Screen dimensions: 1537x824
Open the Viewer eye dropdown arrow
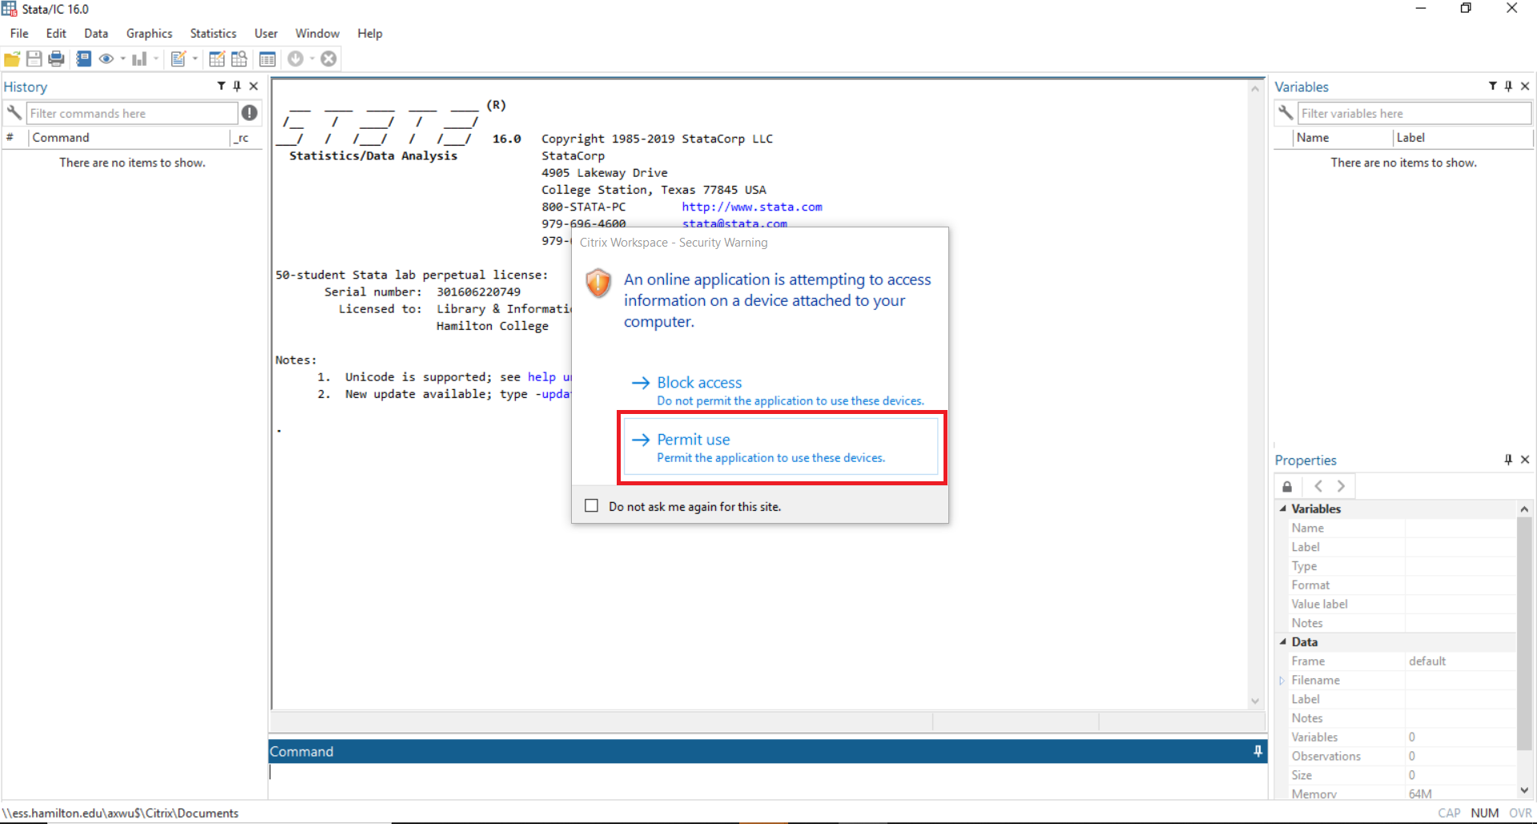[123, 58]
